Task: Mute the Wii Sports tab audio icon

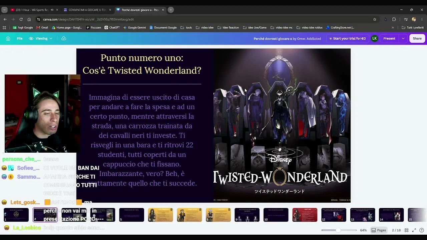Action: point(52,10)
